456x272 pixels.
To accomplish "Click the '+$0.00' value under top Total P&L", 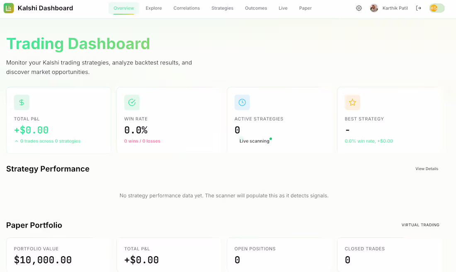I will click(x=31, y=130).
